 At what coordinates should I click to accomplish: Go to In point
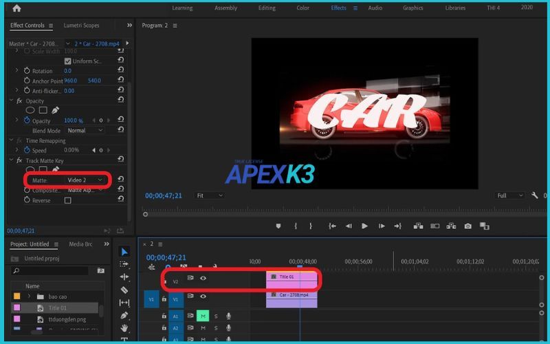coord(332,226)
